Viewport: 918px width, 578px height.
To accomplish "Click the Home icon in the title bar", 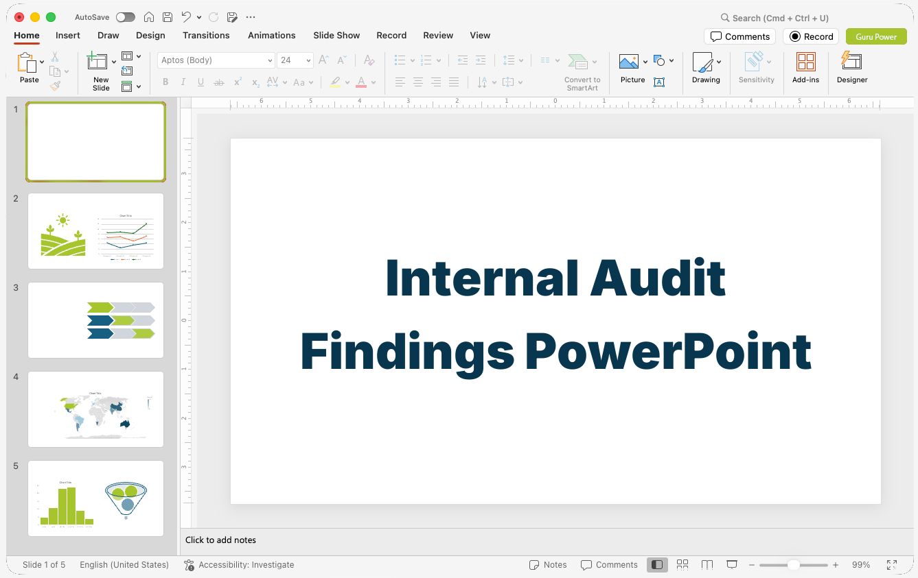I will click(x=149, y=17).
